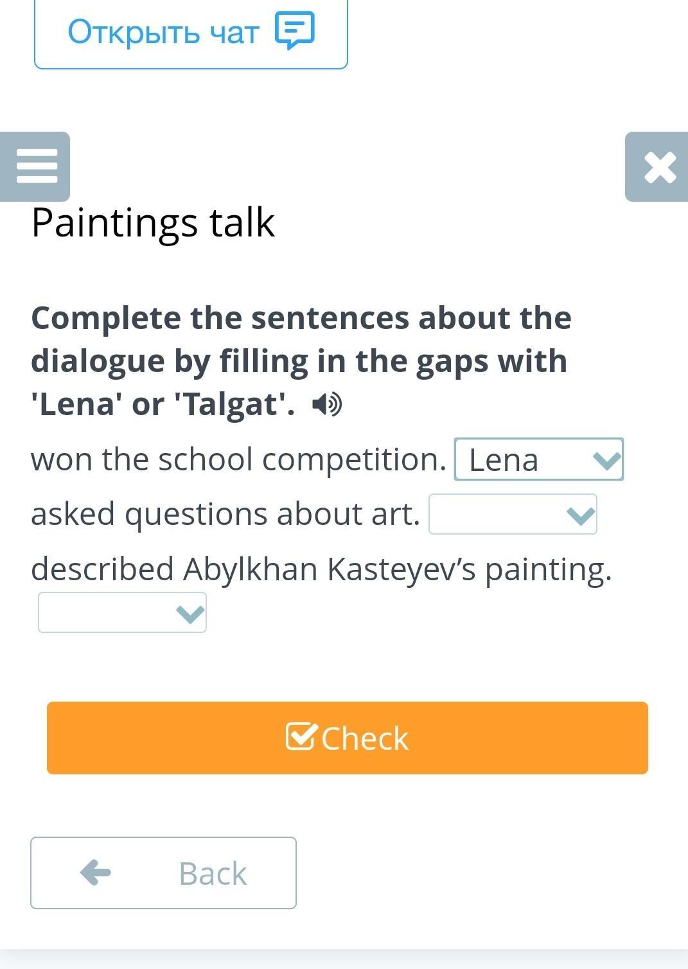The width and height of the screenshot is (688, 969).
Task: Click the "asked questions about art." sentence
Action: [225, 514]
